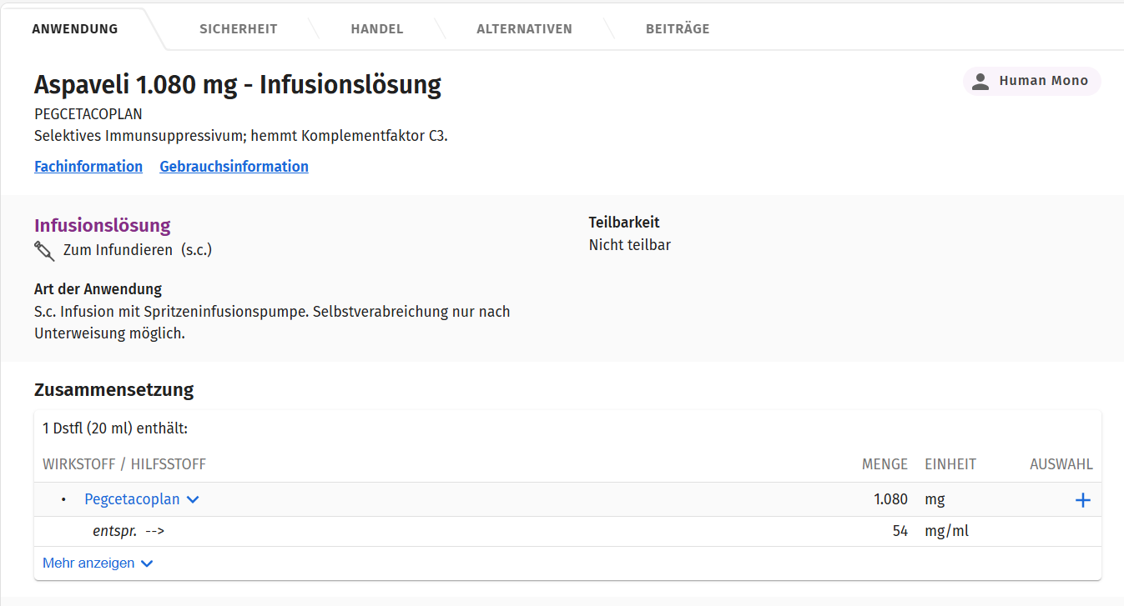Click the PEGCETACOPLAN substance name text
1124x606 pixels.
point(88,114)
